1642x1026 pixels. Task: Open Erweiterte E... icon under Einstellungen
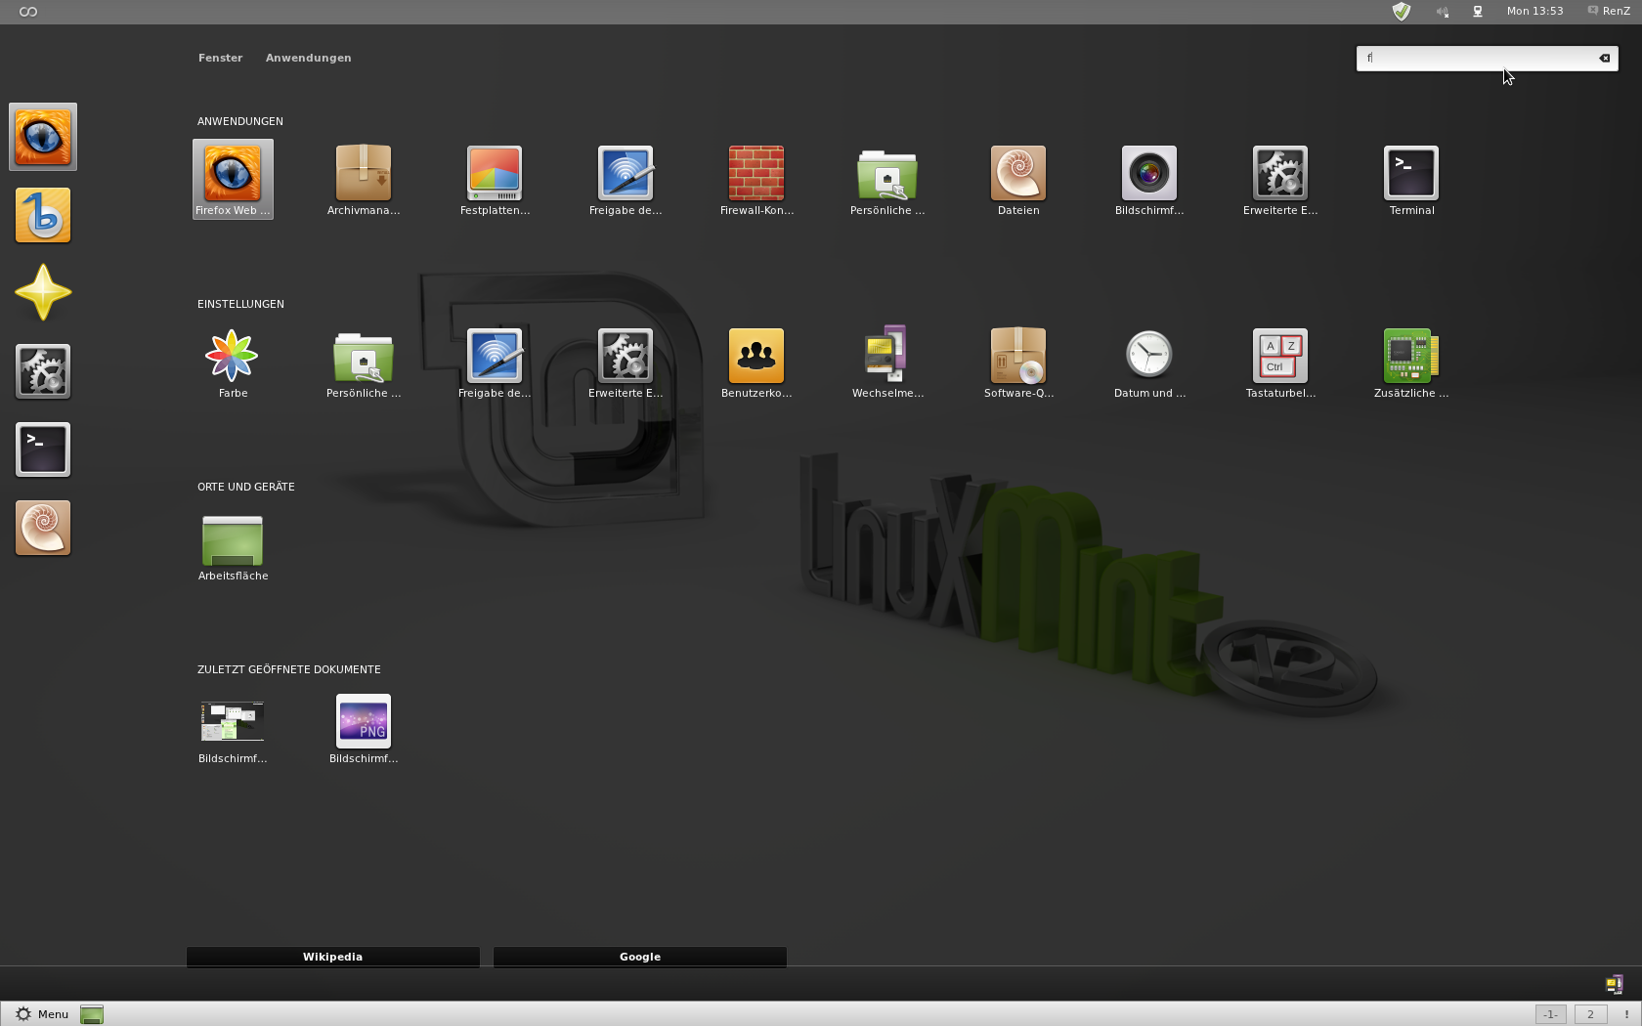tap(626, 362)
